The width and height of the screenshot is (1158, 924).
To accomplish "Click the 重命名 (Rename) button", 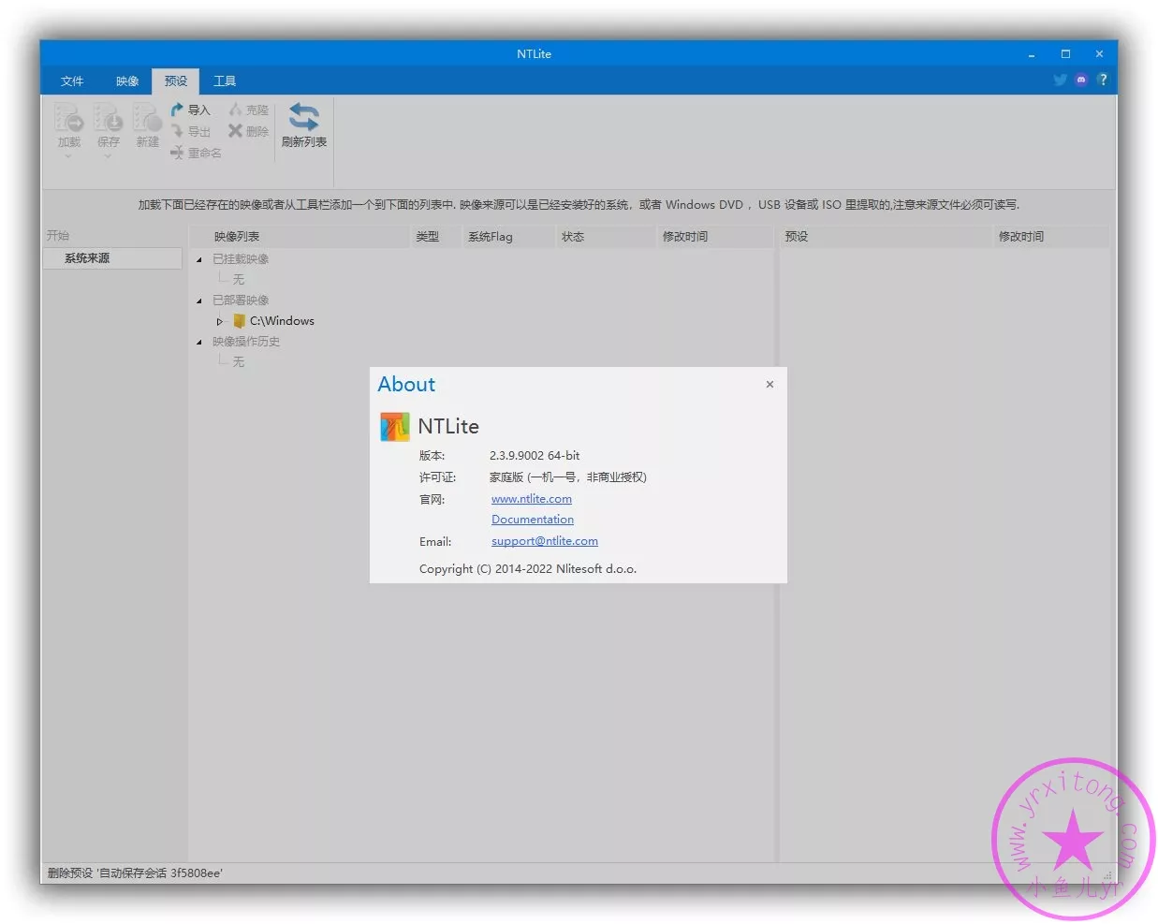I will (x=197, y=153).
